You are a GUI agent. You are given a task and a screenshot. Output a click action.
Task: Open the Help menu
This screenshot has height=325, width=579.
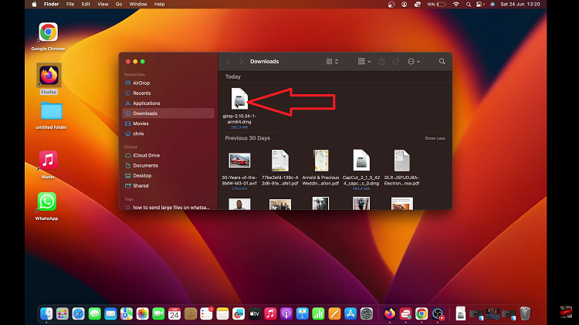(x=160, y=4)
